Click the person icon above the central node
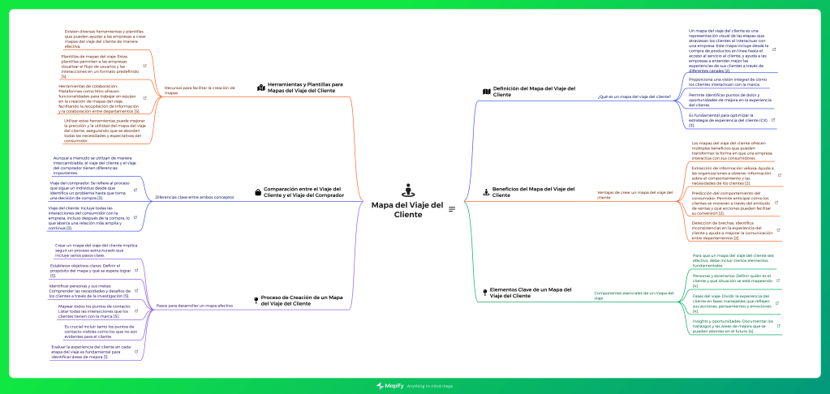 [x=407, y=191]
